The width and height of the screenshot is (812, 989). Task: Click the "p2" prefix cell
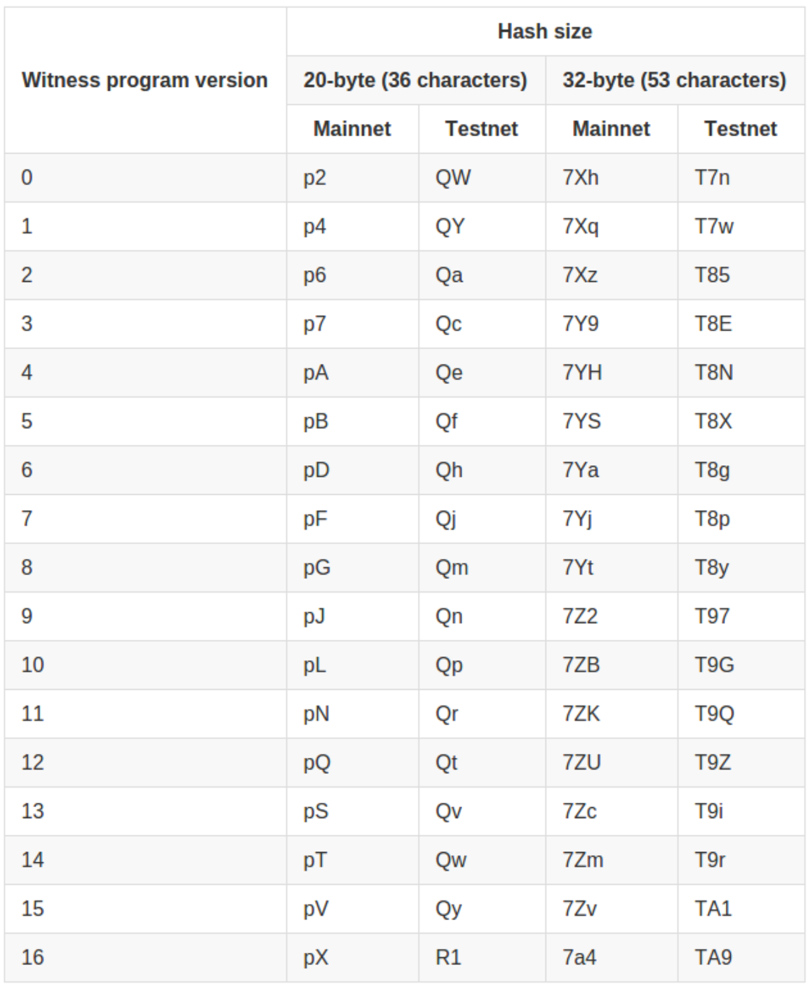(x=315, y=177)
